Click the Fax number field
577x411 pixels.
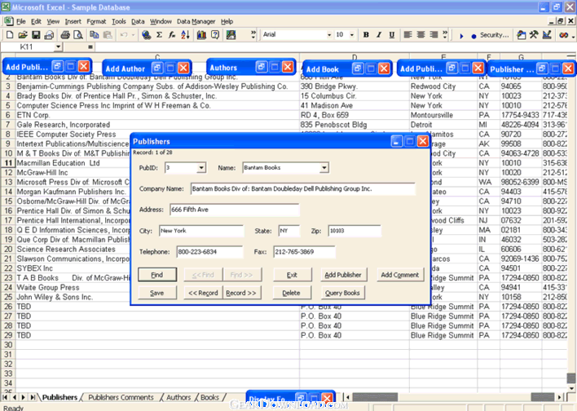[304, 252]
